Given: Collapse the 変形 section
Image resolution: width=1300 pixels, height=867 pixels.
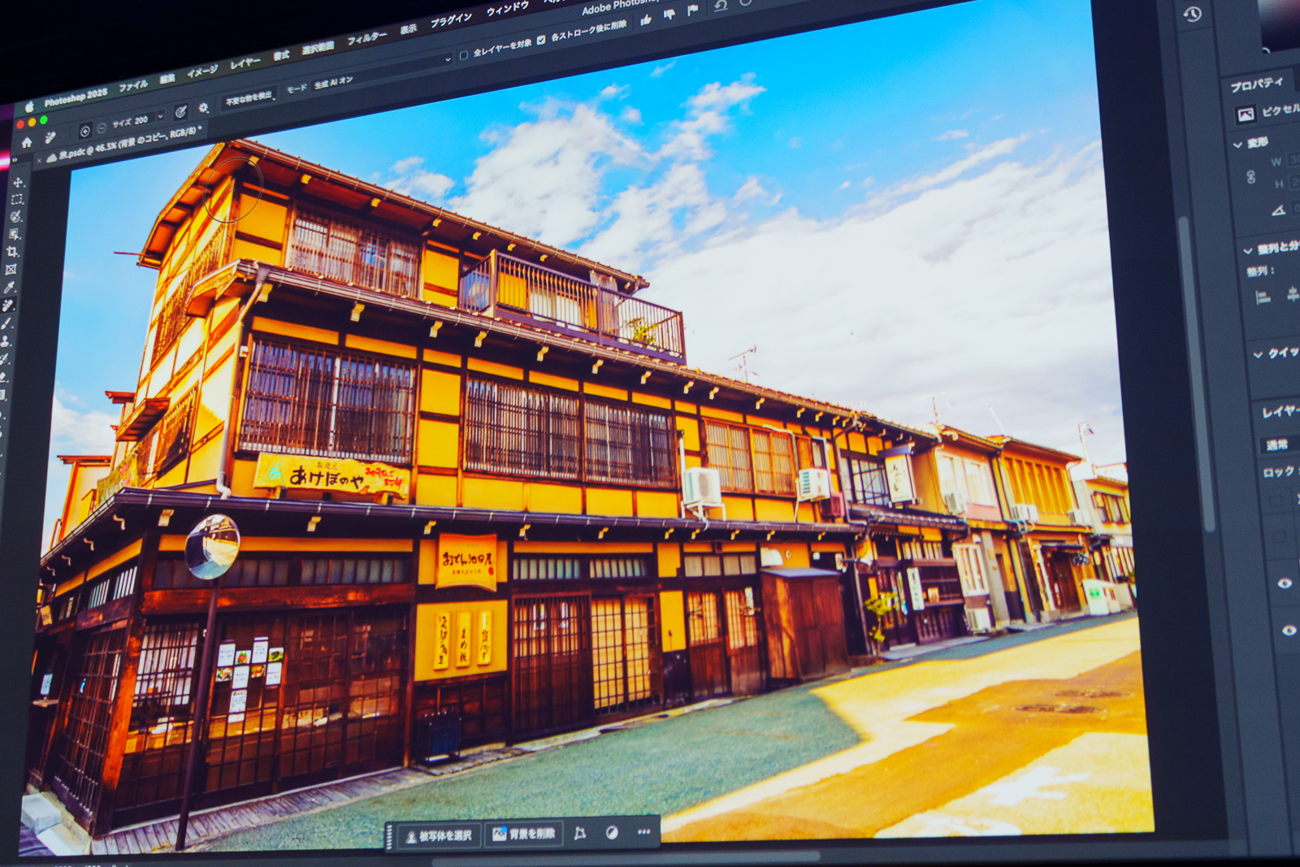Looking at the screenshot, I should click(1237, 145).
